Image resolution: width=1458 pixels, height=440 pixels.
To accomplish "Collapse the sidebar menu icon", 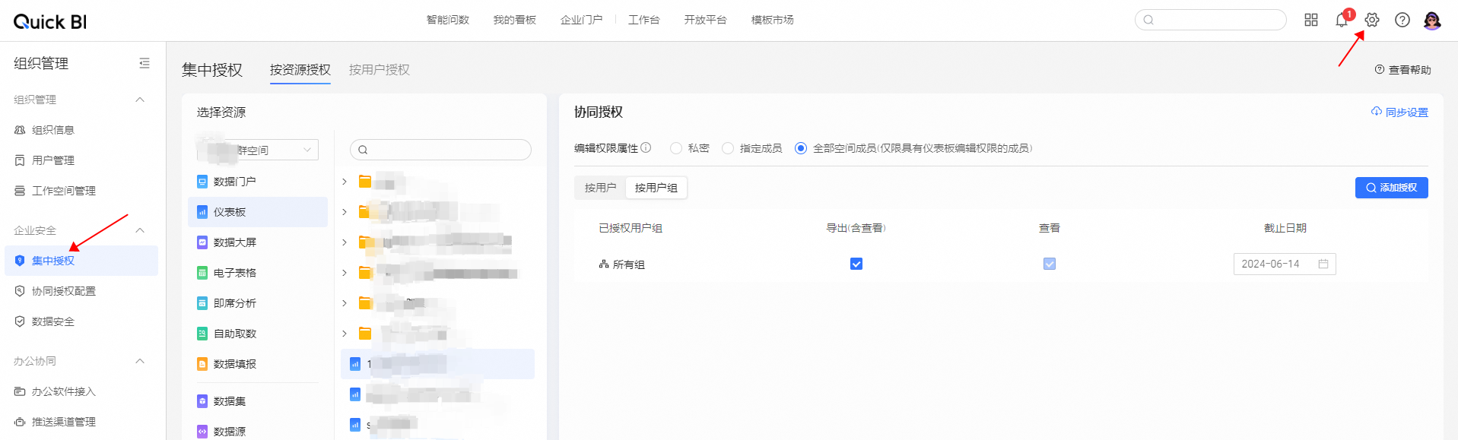I will [145, 64].
